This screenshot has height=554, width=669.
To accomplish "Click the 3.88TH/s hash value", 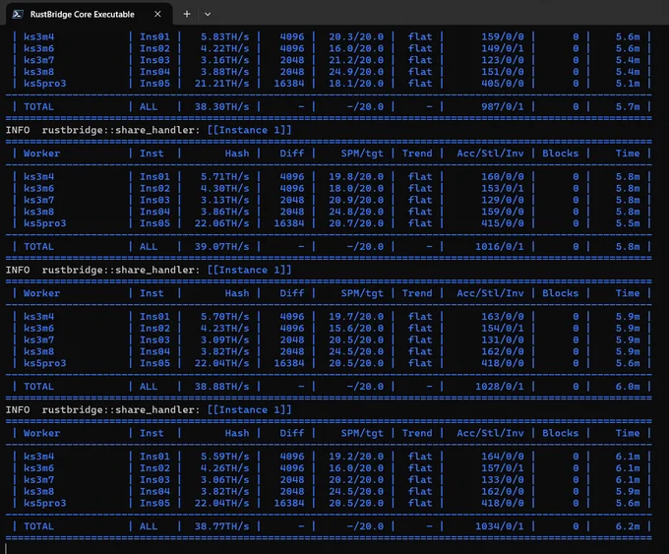I will pos(225,72).
